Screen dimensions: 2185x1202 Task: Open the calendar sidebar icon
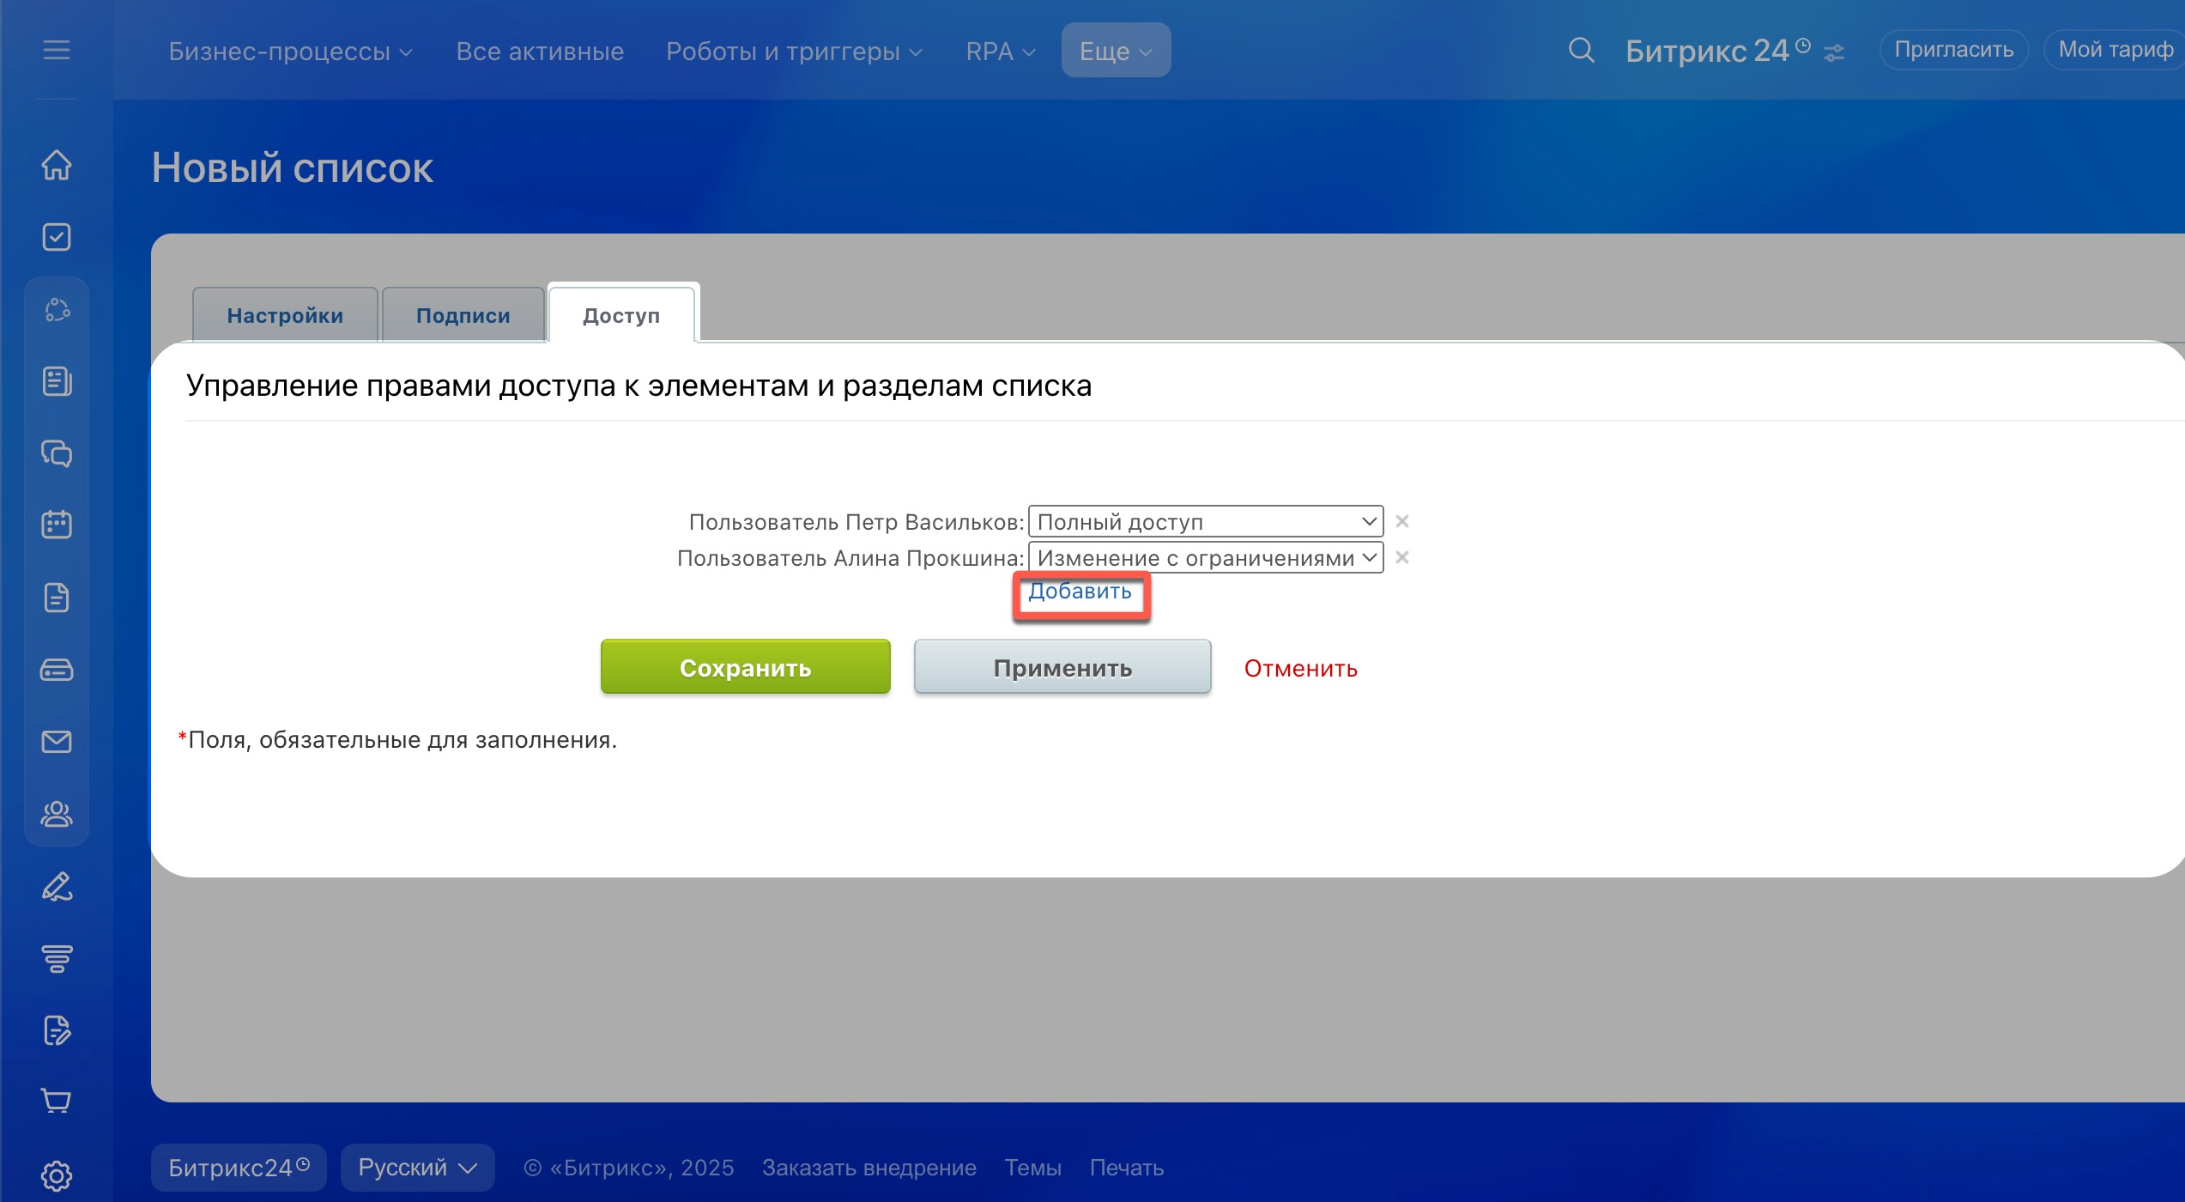(57, 524)
